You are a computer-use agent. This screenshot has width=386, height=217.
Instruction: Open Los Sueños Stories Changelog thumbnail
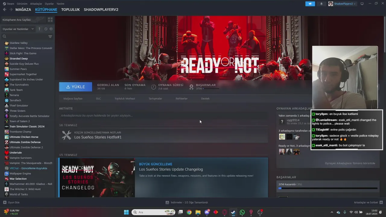pyautogui.click(x=97, y=178)
